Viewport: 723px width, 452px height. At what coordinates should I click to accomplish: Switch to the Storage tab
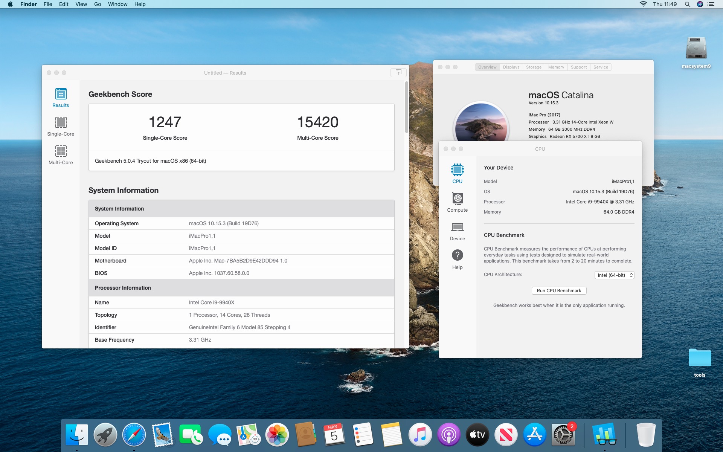[x=534, y=67]
